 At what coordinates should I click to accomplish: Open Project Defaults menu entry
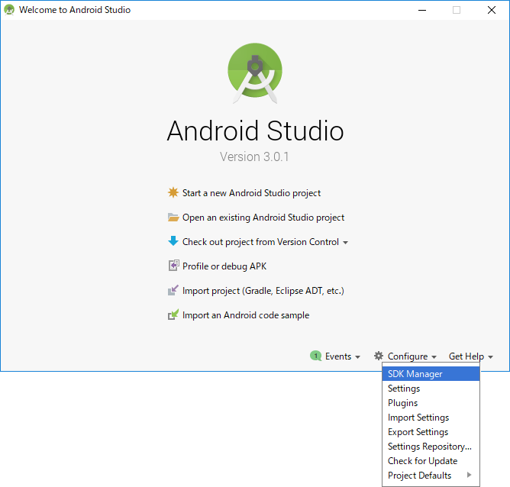(431, 476)
